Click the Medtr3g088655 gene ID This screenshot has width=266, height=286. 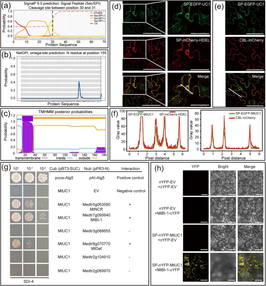pyautogui.click(x=96, y=231)
